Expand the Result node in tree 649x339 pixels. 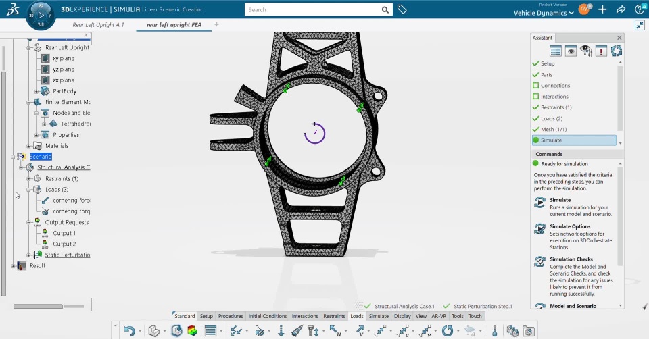[x=14, y=266]
